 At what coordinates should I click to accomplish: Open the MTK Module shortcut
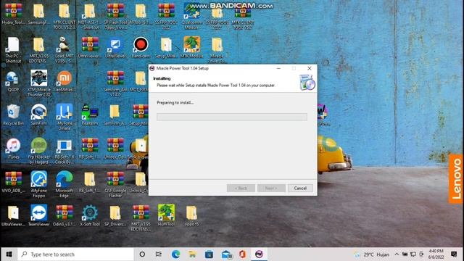pos(191,47)
